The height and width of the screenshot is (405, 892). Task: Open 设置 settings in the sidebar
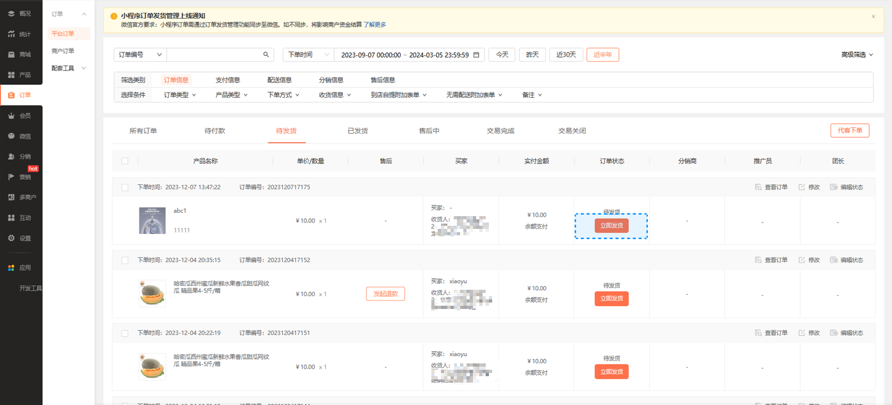click(x=21, y=239)
